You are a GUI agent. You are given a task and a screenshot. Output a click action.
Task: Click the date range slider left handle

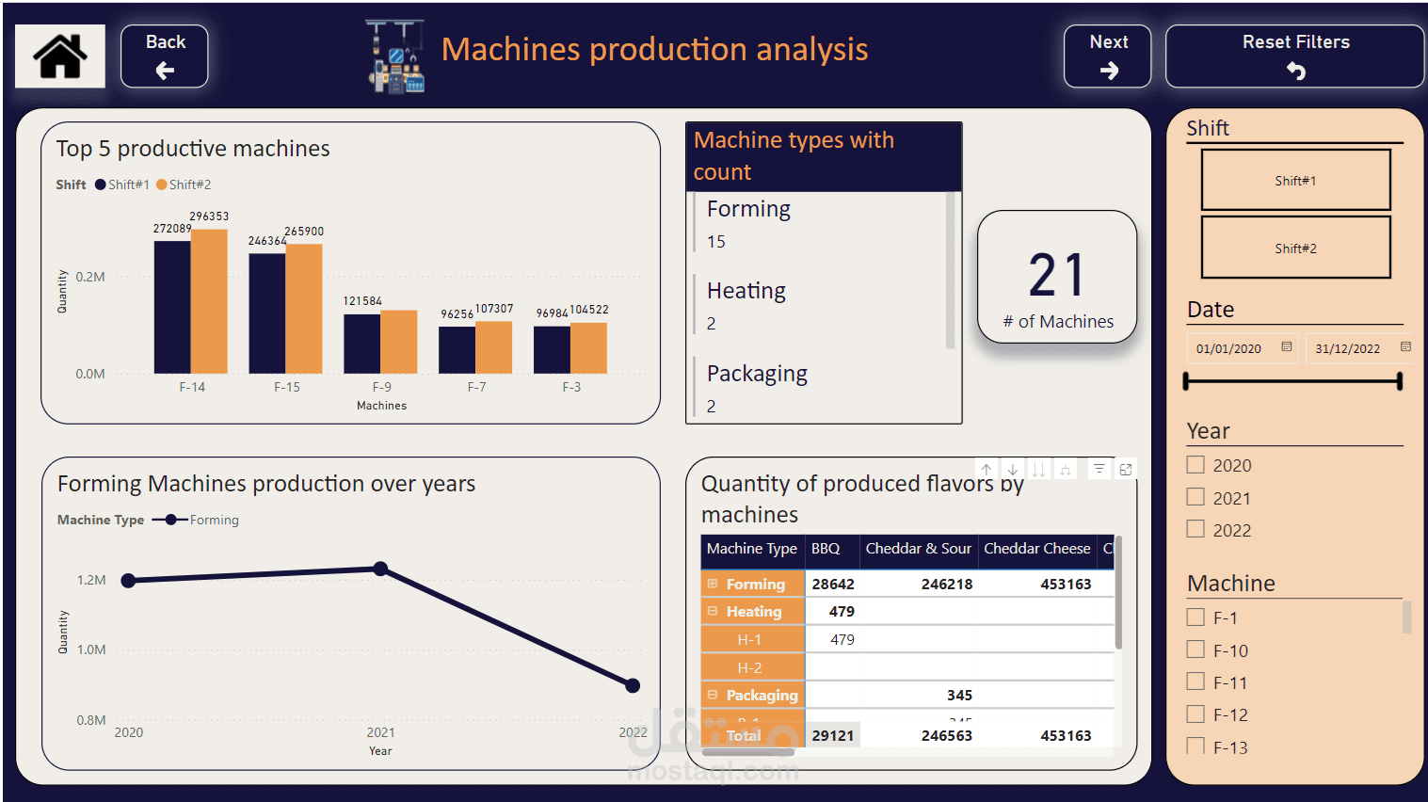(1186, 381)
